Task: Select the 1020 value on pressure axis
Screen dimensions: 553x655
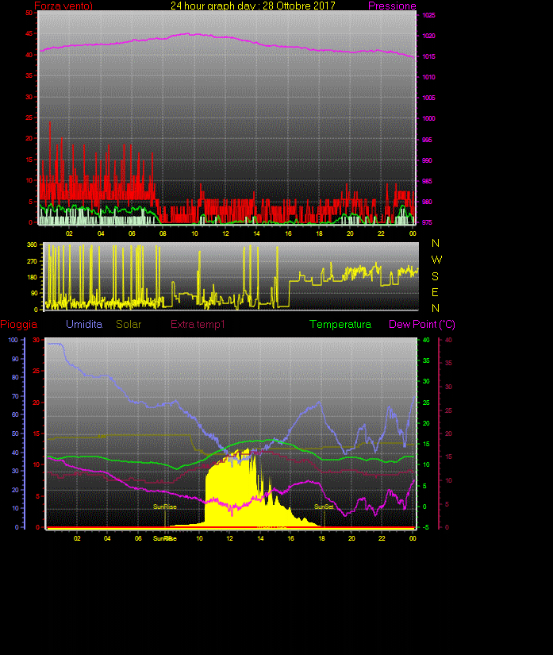Action: (x=428, y=36)
